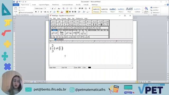Insert the not-equal symbol from MathType bar
The image size is (169, 95).
pos(72,28)
